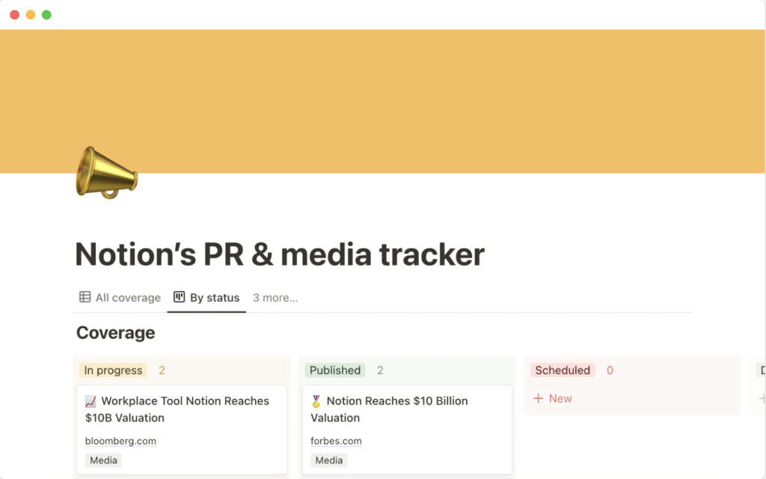Screen dimensions: 766x479
Task: Click the page title Notion's PR & media tracker
Action: point(280,254)
